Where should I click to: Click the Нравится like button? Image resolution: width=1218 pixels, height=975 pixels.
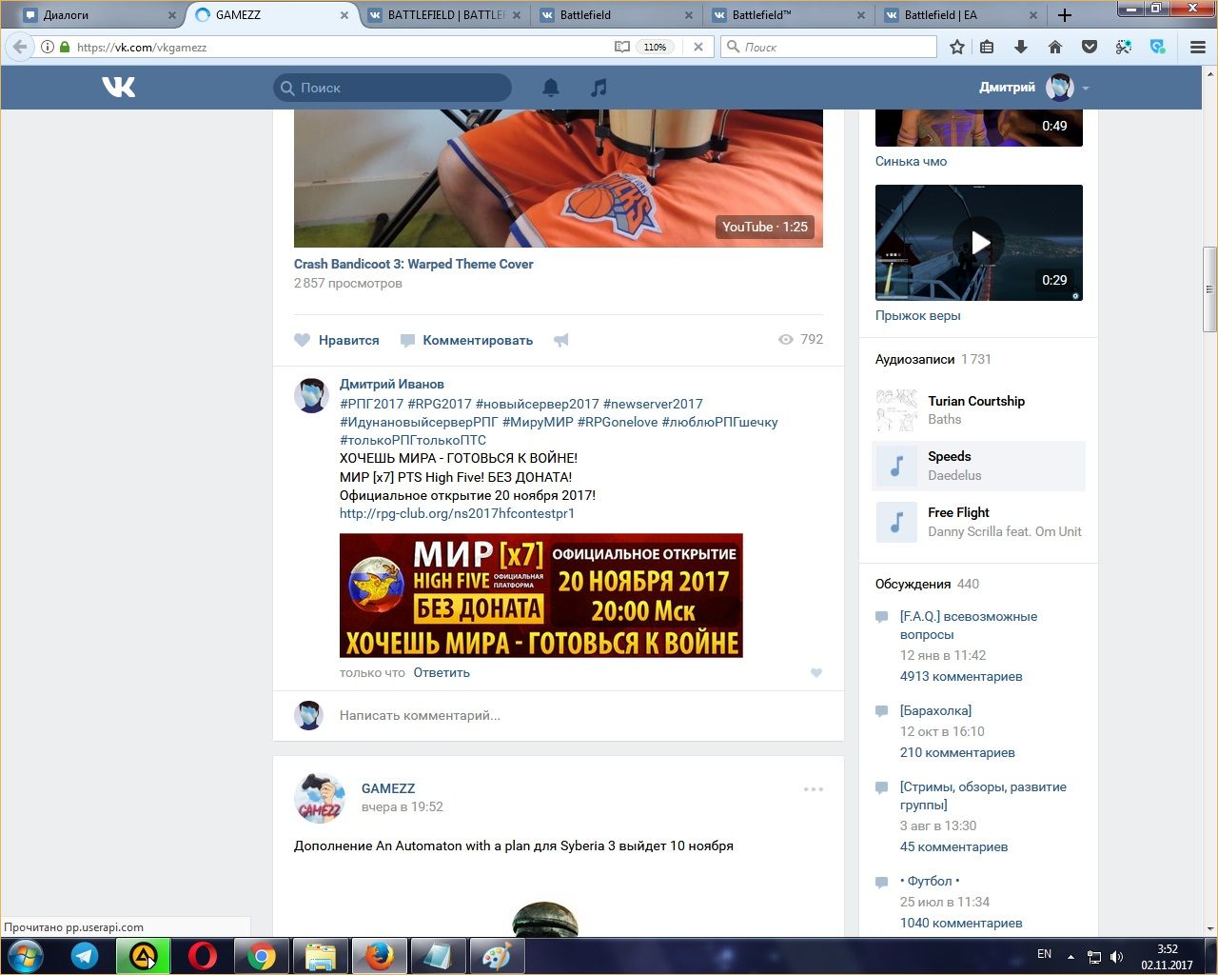(337, 340)
